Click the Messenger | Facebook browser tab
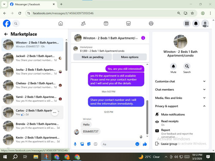The height and width of the screenshot is (161, 215). [33, 4]
